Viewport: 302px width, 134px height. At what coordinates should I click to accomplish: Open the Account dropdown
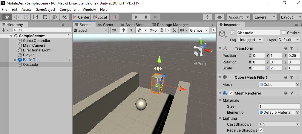pyautogui.click(x=239, y=17)
